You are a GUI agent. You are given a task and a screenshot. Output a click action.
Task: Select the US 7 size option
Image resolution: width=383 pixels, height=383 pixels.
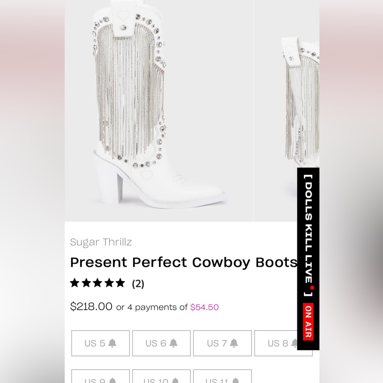pyautogui.click(x=222, y=343)
